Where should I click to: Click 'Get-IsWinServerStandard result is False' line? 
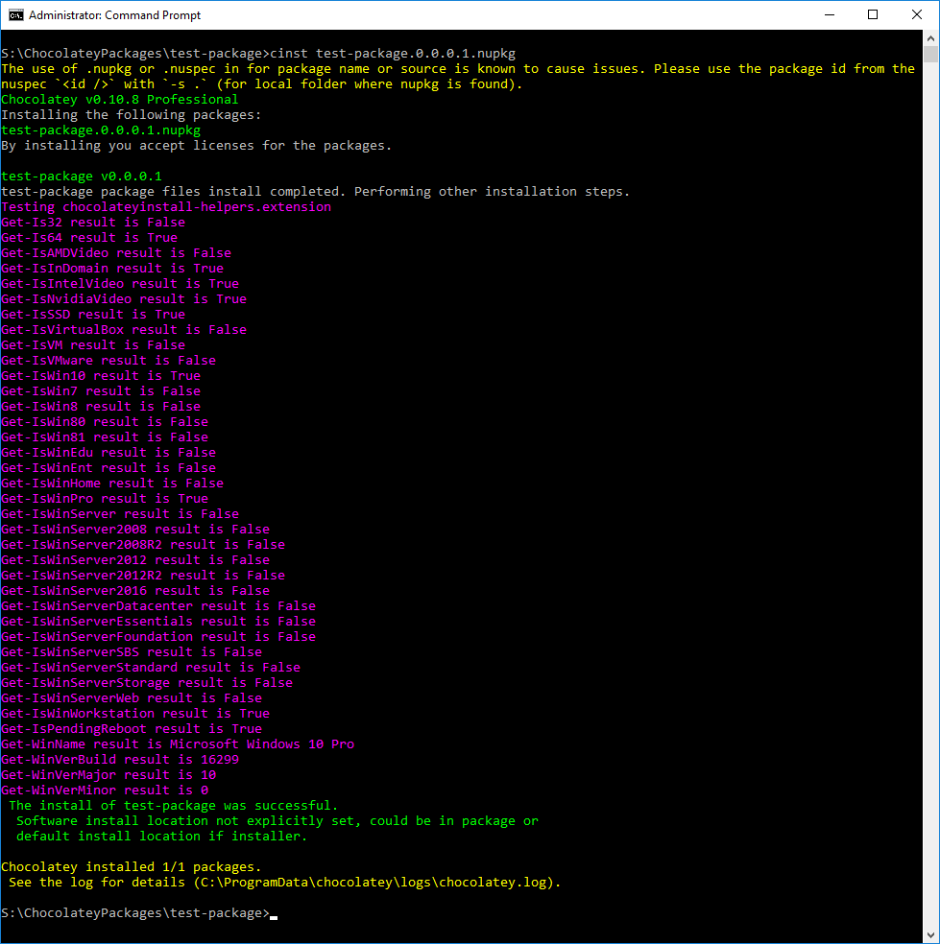151,668
